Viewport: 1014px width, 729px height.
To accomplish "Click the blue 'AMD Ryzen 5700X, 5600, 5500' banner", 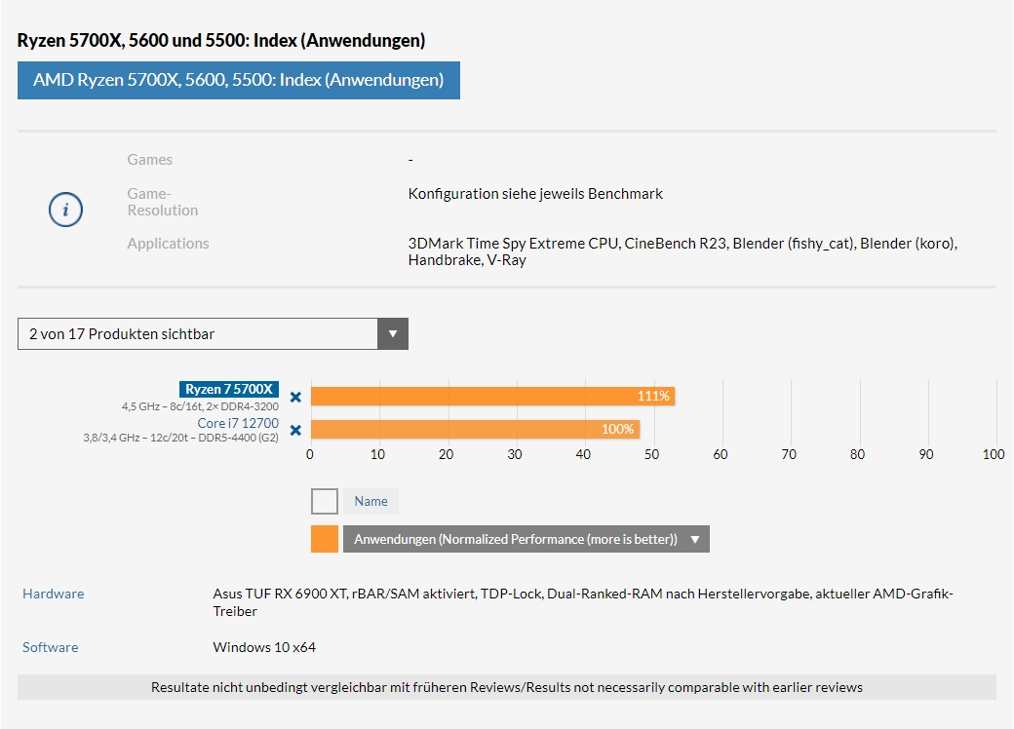I will point(237,80).
